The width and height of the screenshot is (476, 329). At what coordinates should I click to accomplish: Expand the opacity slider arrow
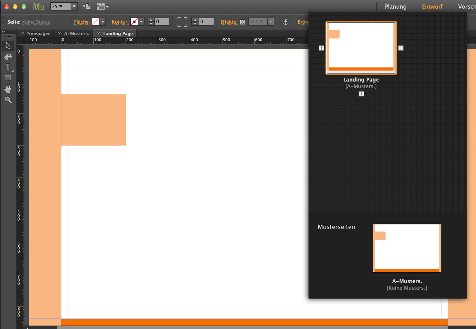click(x=271, y=22)
